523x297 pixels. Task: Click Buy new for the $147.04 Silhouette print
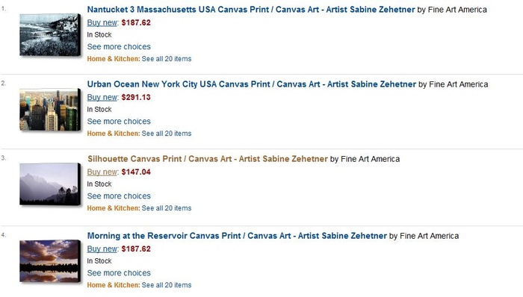point(102,172)
